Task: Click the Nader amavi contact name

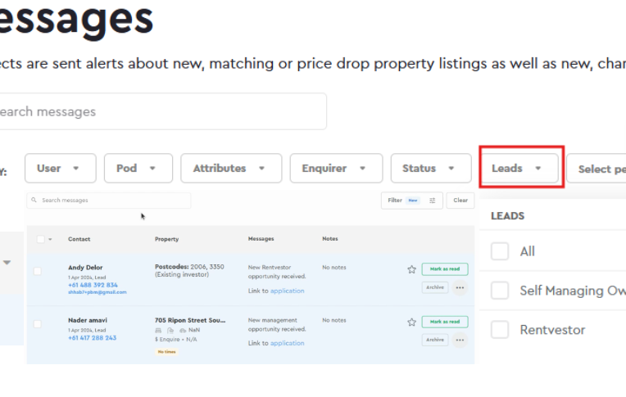Action: pos(88,320)
